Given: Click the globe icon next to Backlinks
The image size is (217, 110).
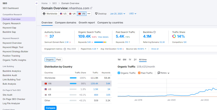Looking at the screenshot, I should [x=155, y=32].
